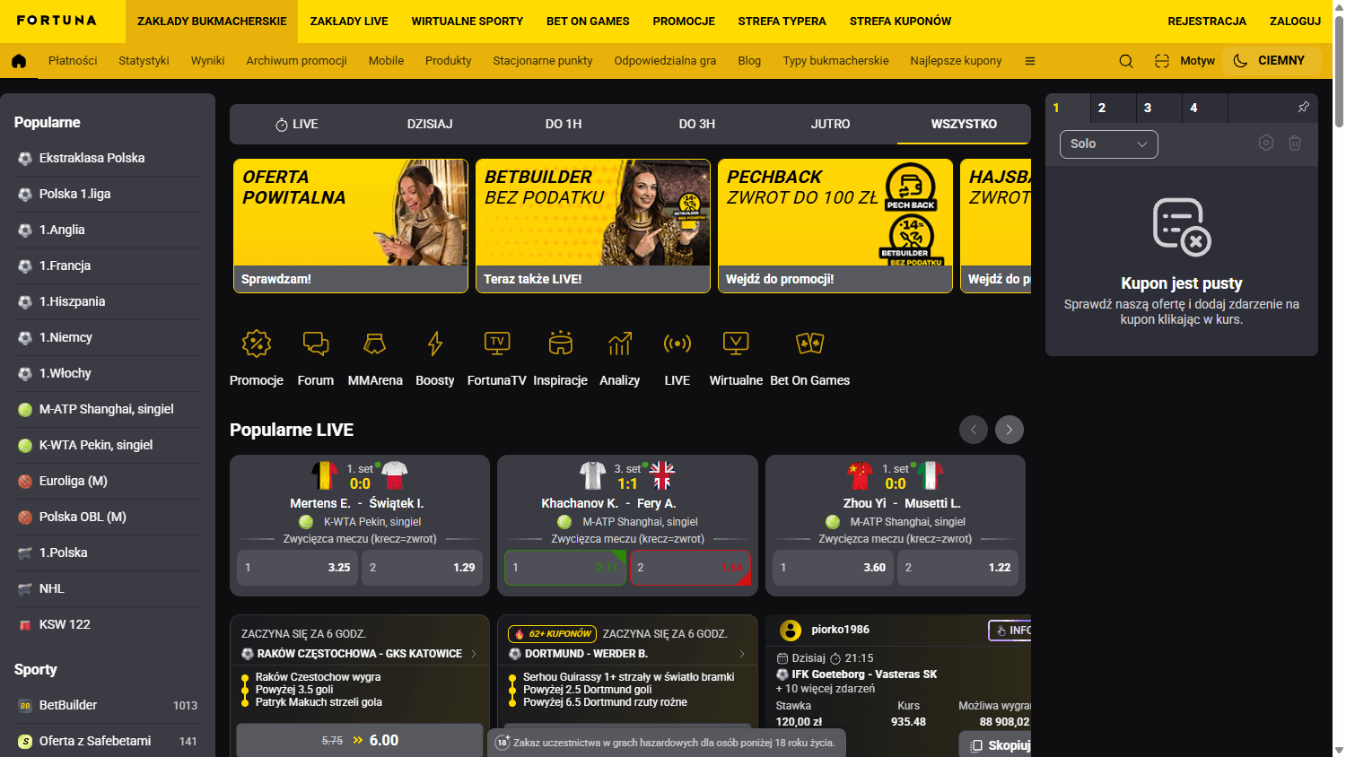Open the MMArena icon
The image size is (1346, 757).
point(375,344)
